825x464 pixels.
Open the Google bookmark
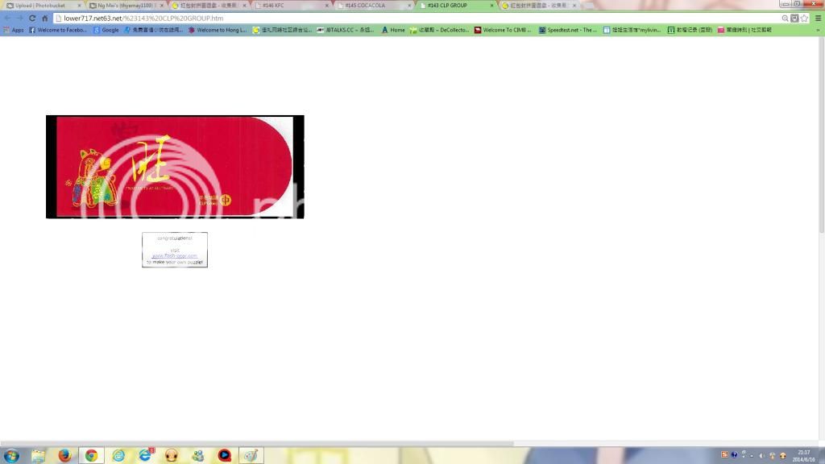click(106, 30)
